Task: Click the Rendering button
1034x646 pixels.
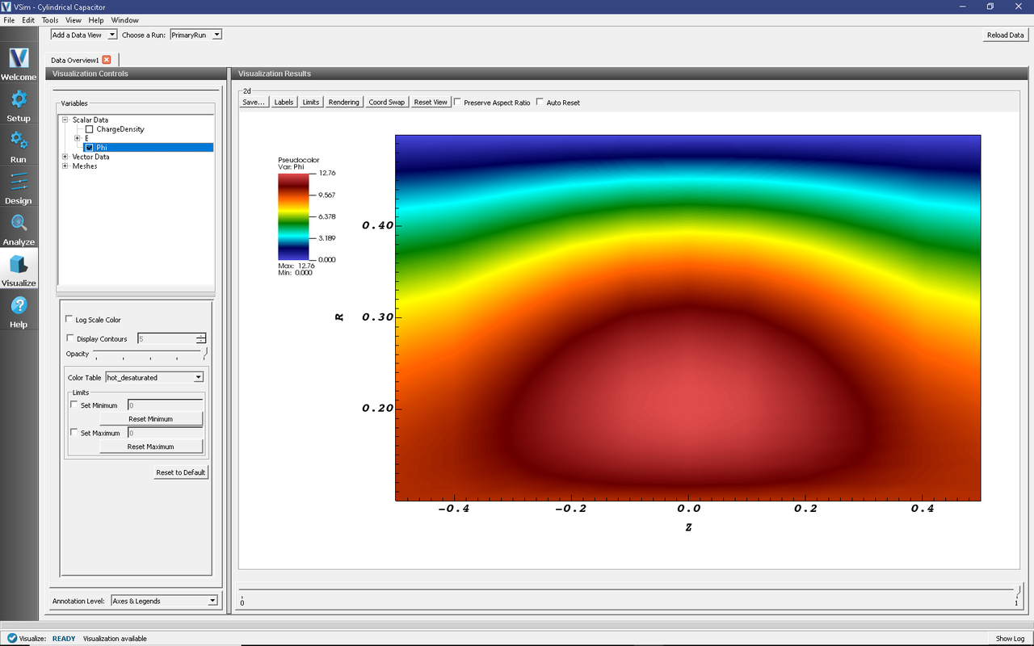Action: pos(343,103)
